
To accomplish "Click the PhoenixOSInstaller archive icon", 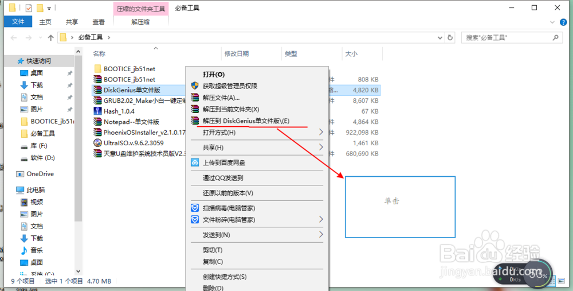I will click(97, 133).
